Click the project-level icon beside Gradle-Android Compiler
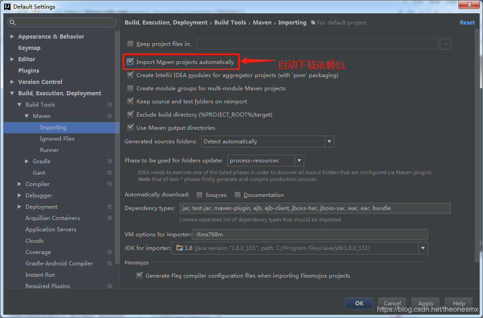483x318 pixels. click(x=110, y=264)
